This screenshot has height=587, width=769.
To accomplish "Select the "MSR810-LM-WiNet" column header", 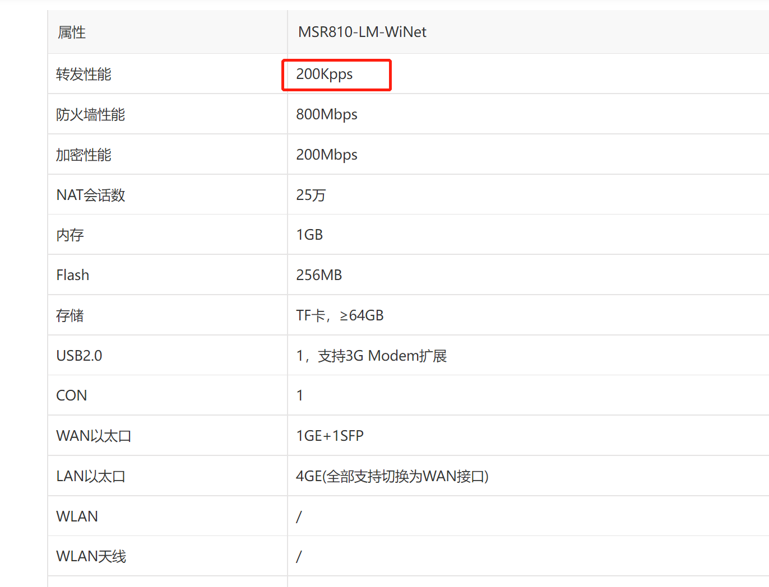I will click(362, 32).
